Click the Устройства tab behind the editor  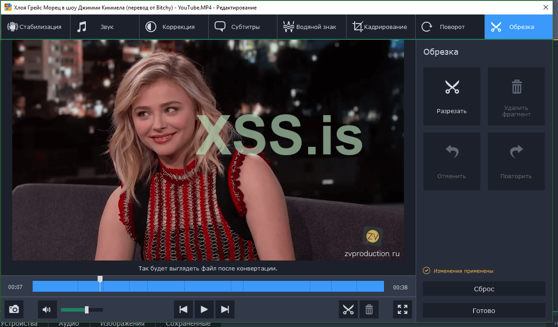pos(20,323)
